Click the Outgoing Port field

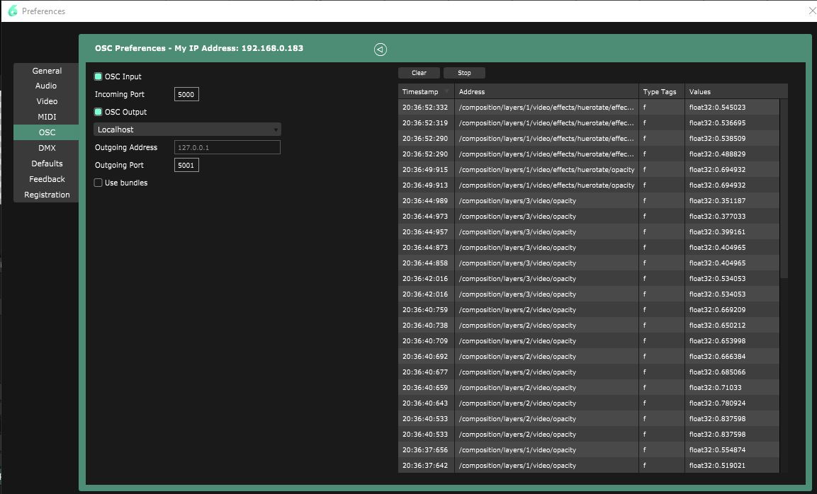coord(186,166)
